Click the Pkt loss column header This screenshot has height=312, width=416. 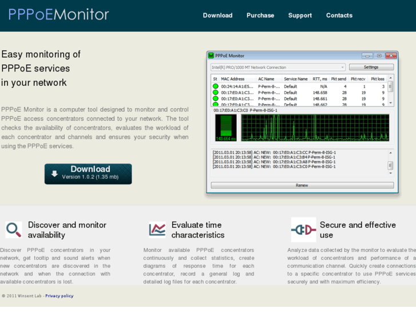click(378, 79)
